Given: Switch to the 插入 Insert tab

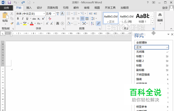Looking at the screenshot, I should 29,8.
